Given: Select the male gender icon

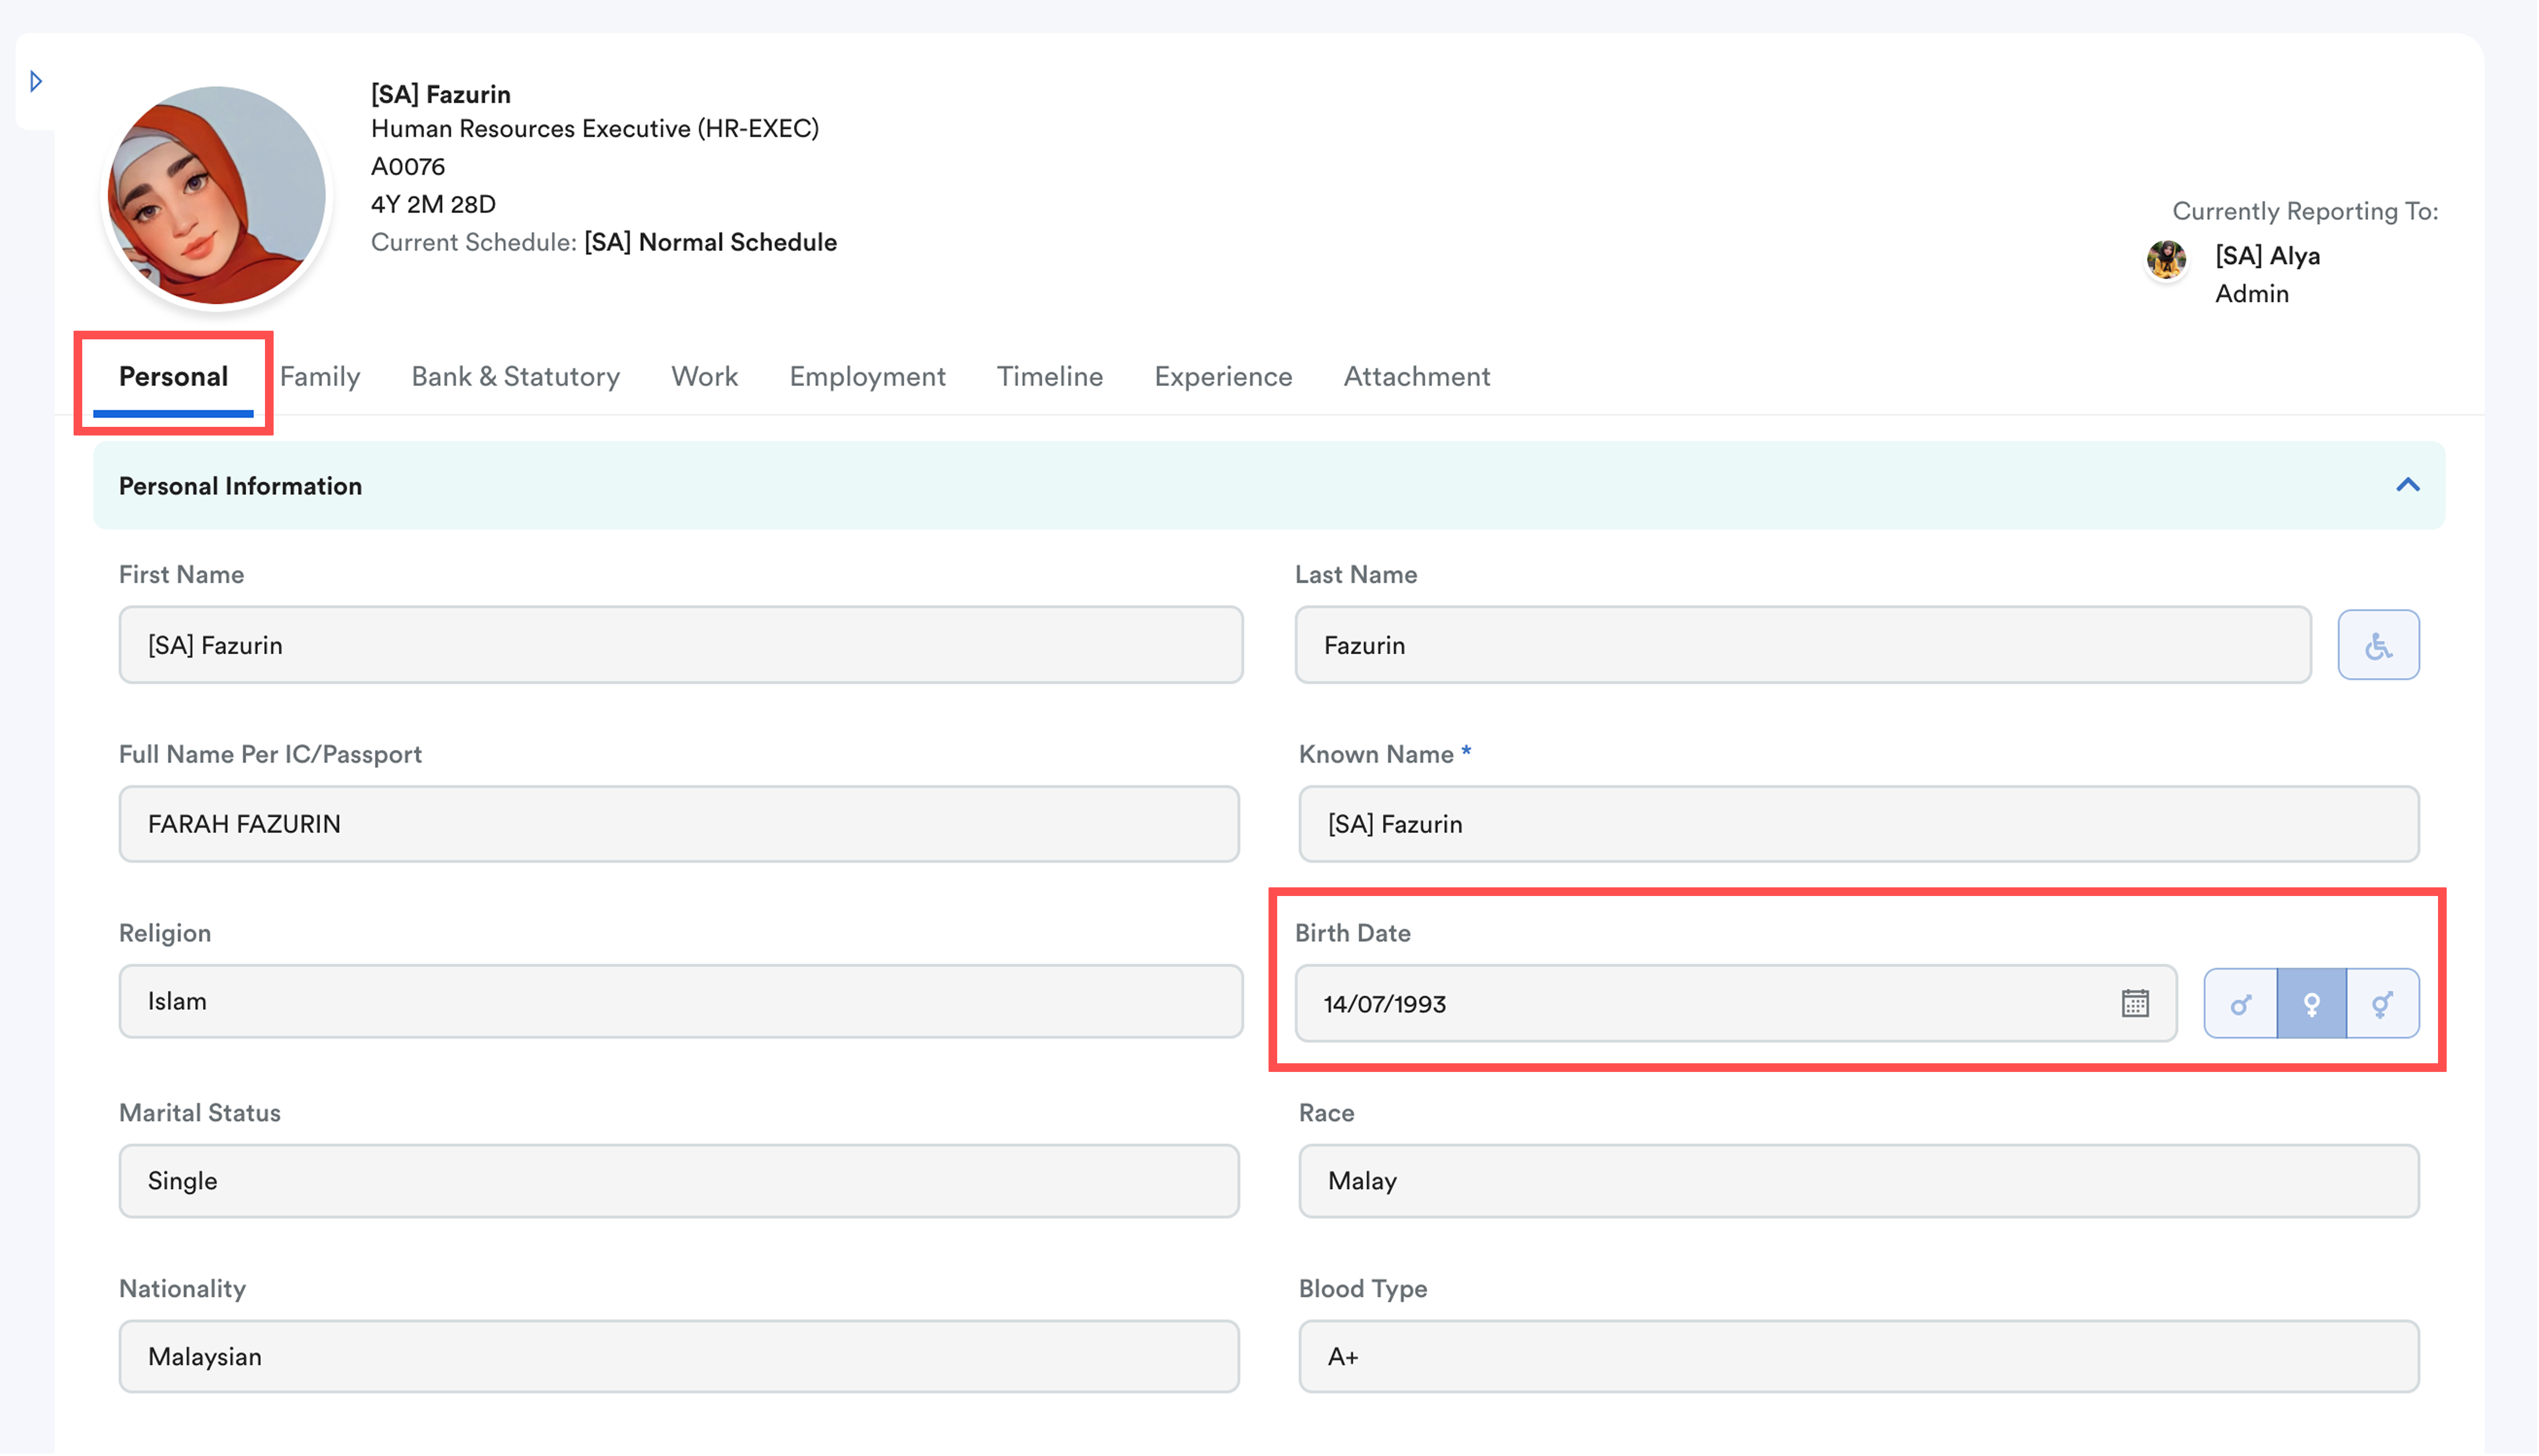Looking at the screenshot, I should 2240,1003.
